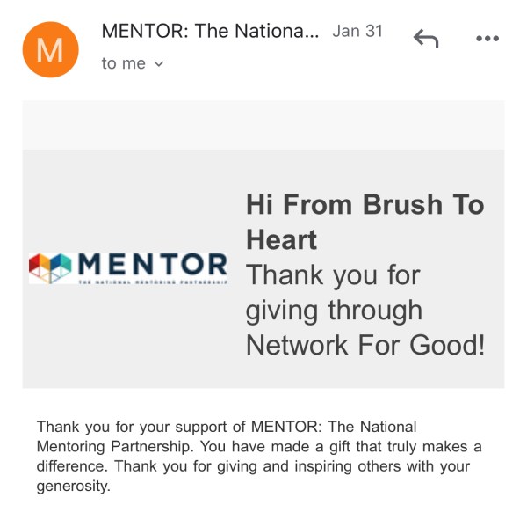Click the "Network For Good!" text
The width and height of the screenshot is (527, 505).
pos(365,344)
